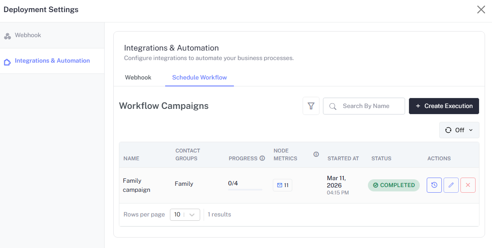Delete the Family campaign row
The height and width of the screenshot is (248, 492).
point(468,185)
